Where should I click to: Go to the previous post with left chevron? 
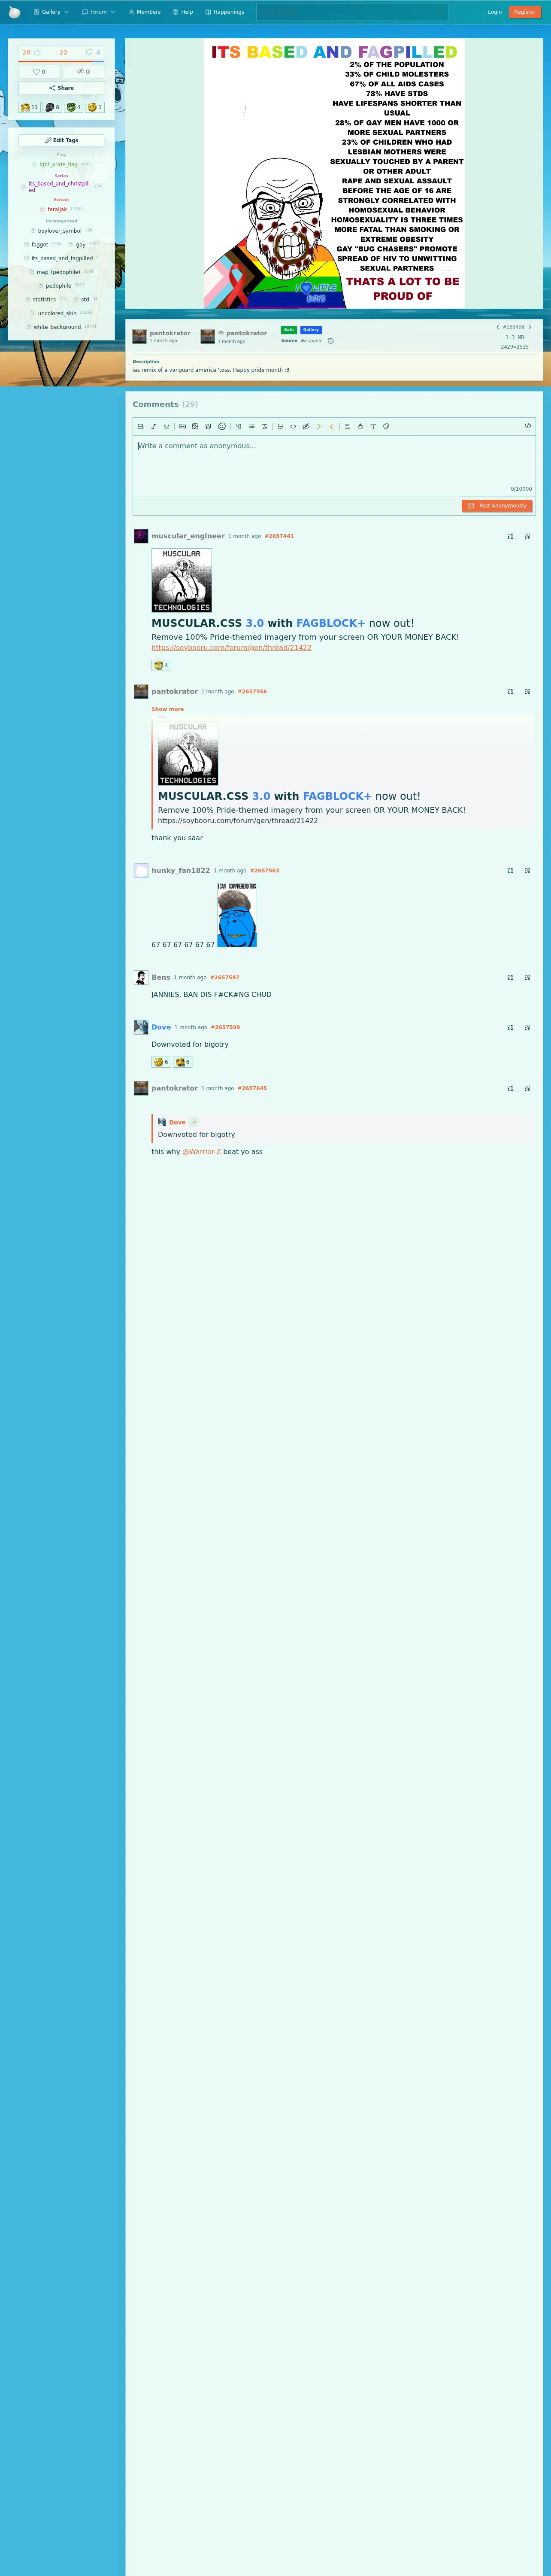497,327
